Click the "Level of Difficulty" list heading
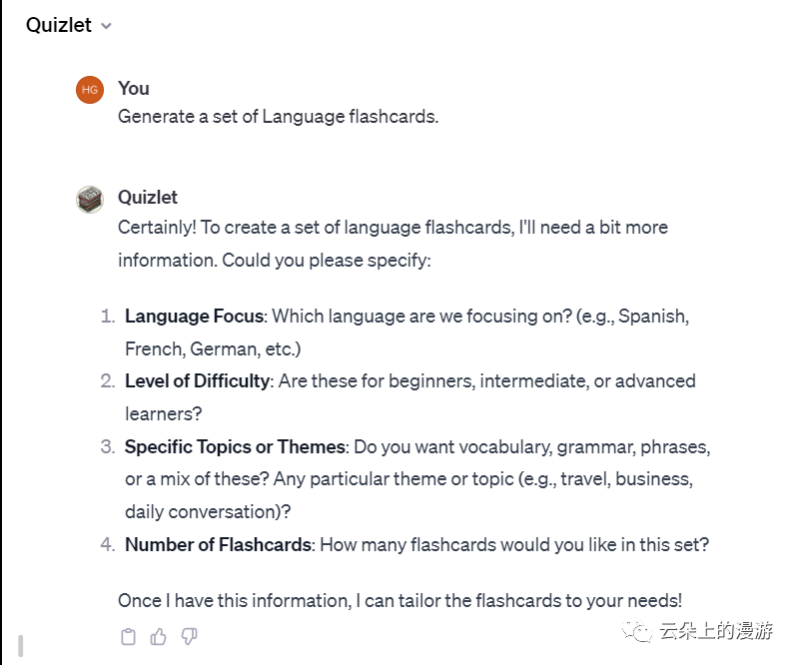 (x=197, y=380)
